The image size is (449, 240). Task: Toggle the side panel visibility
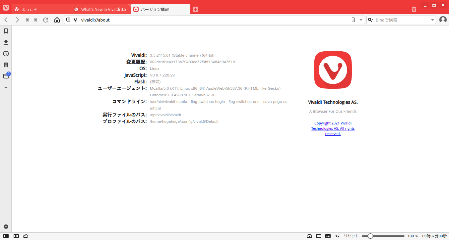click(x=6, y=236)
